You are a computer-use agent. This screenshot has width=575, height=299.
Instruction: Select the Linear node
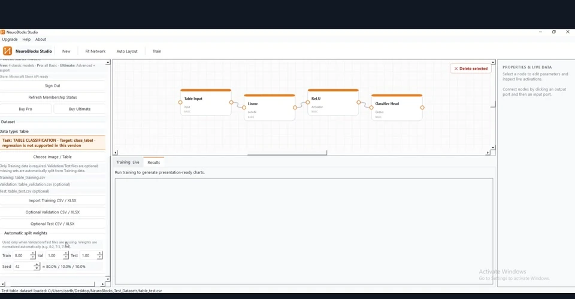(x=270, y=108)
